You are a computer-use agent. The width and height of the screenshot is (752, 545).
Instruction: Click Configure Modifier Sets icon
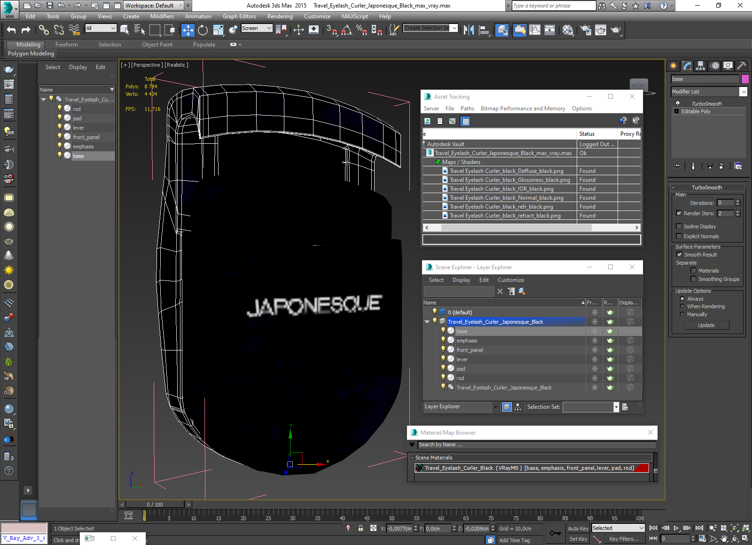pos(738,166)
